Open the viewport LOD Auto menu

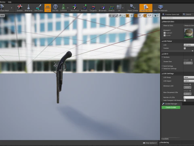coord(2,15)
